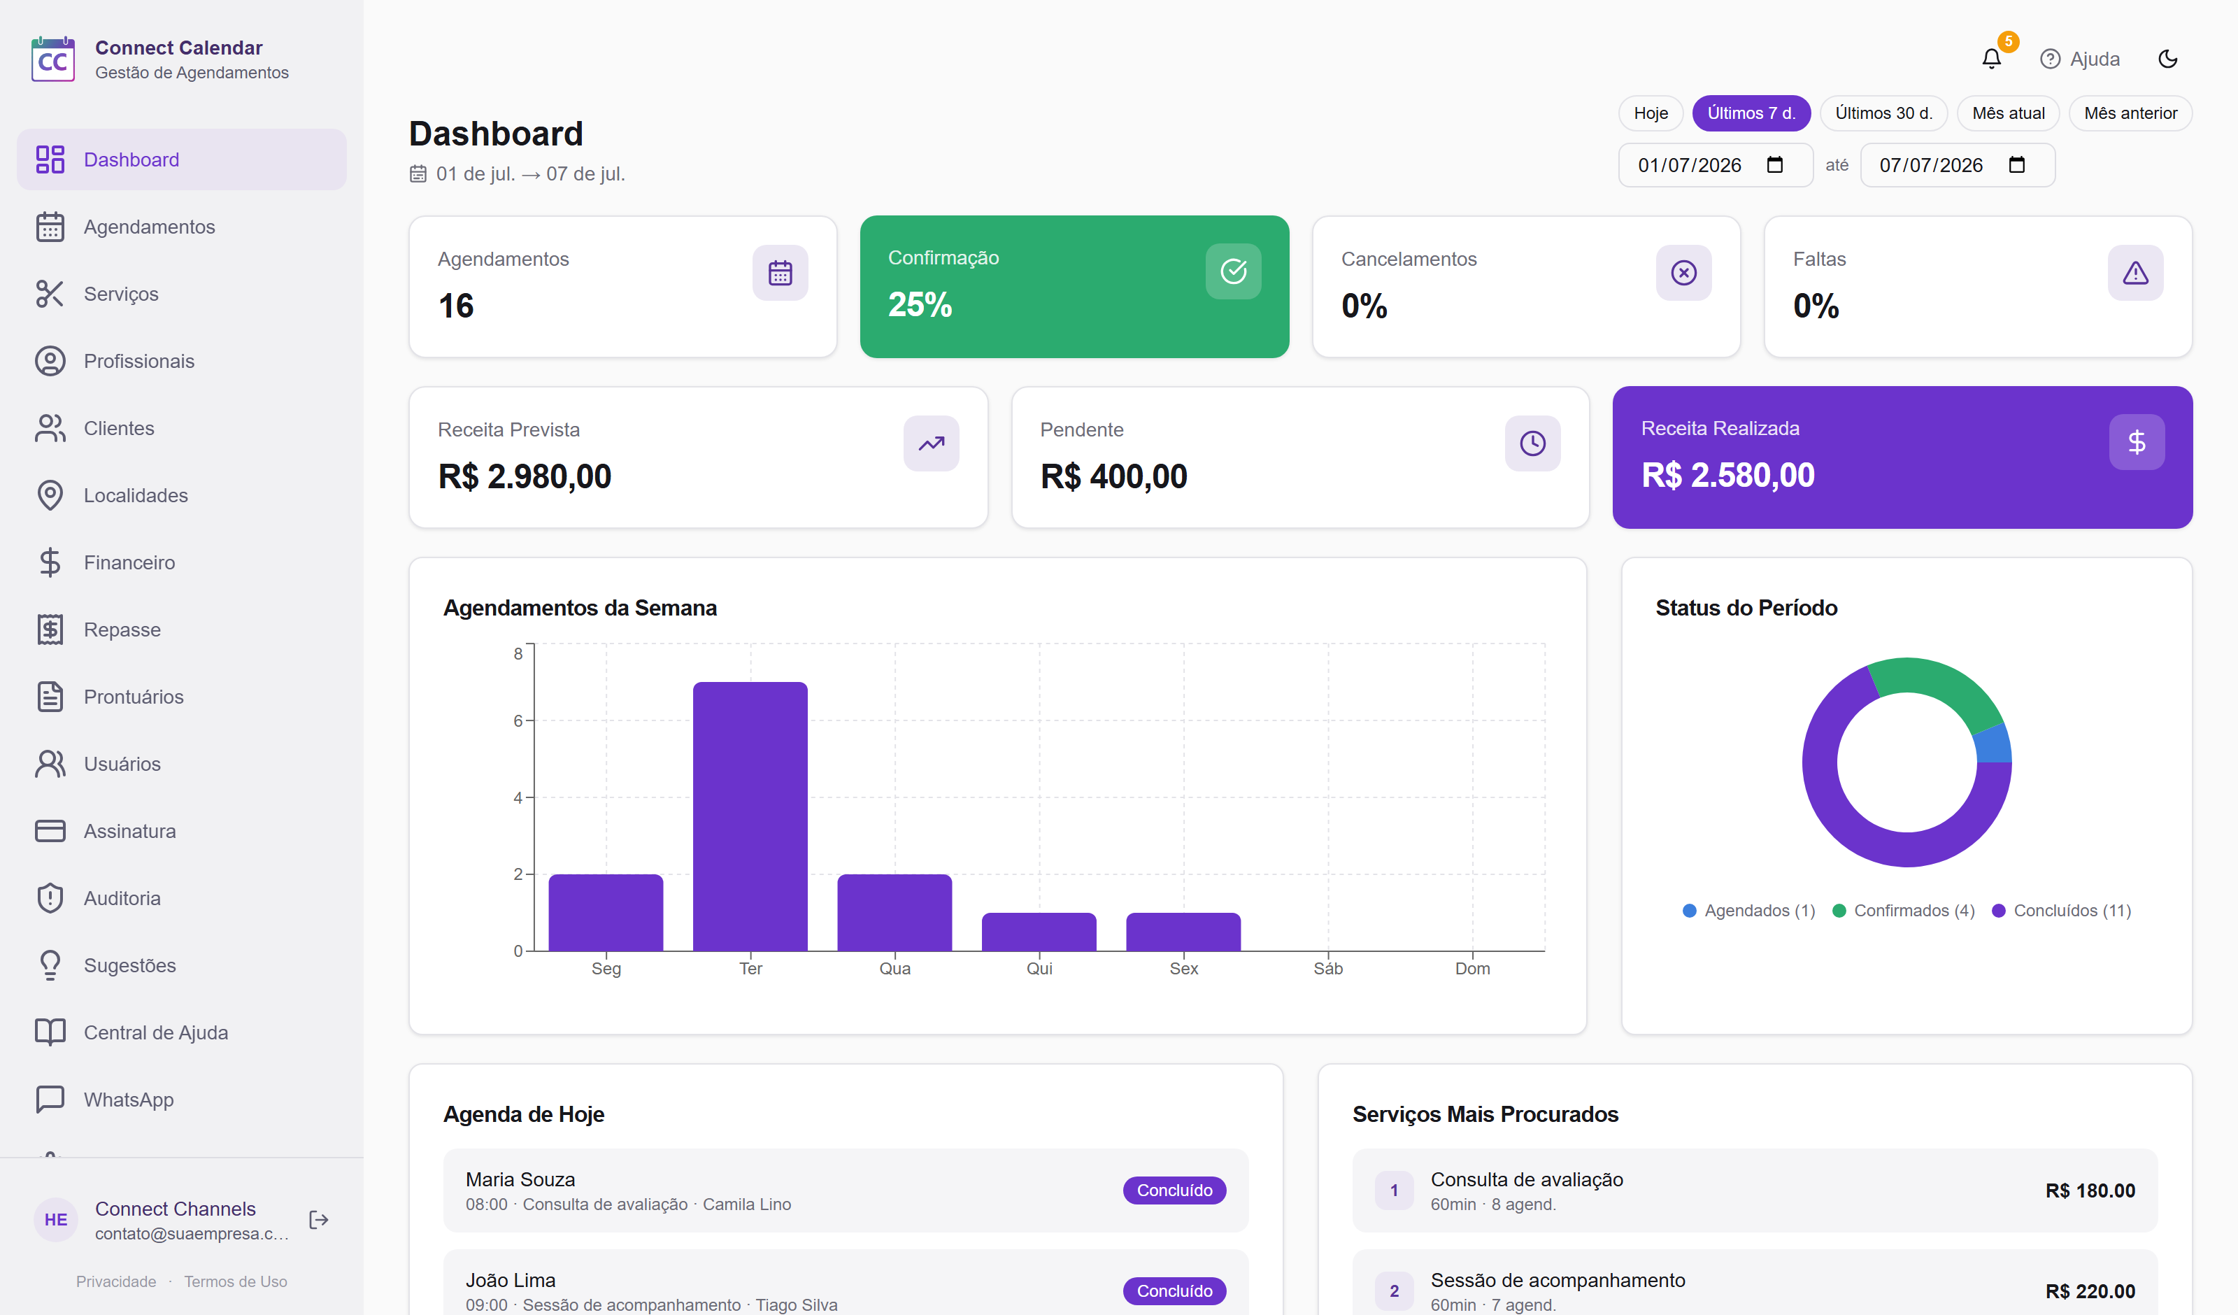Open Maria Souza appointment row
This screenshot has height=1315, width=2238.
click(846, 1190)
